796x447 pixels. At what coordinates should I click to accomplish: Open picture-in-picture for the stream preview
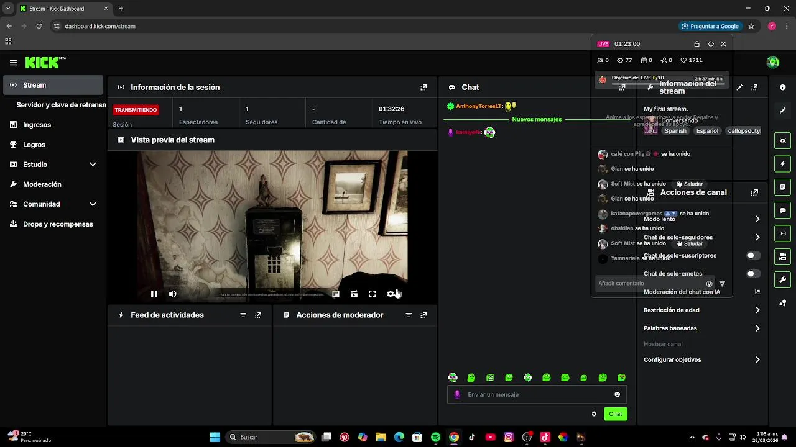click(336, 294)
